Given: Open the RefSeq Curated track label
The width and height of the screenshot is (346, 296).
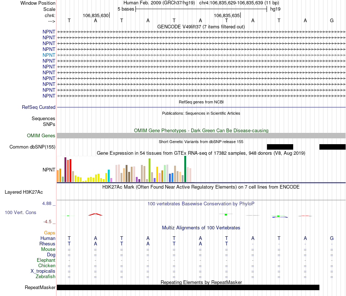Looking at the screenshot, I should [x=39, y=107].
